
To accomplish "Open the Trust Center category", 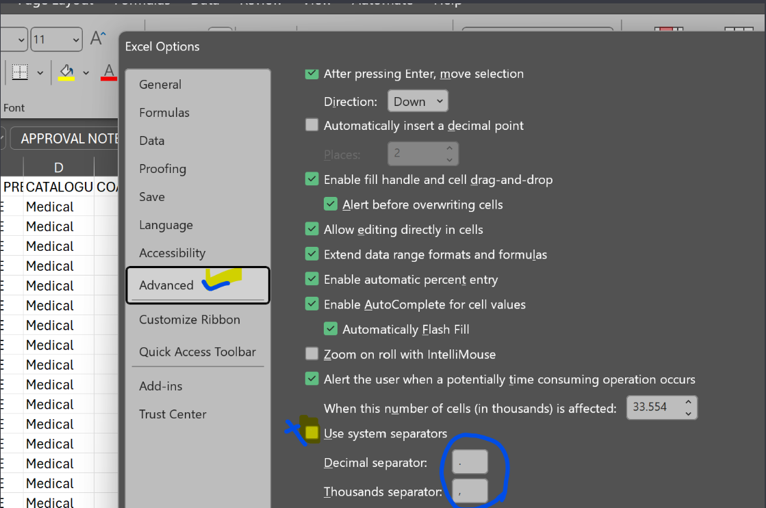I will point(197,414).
